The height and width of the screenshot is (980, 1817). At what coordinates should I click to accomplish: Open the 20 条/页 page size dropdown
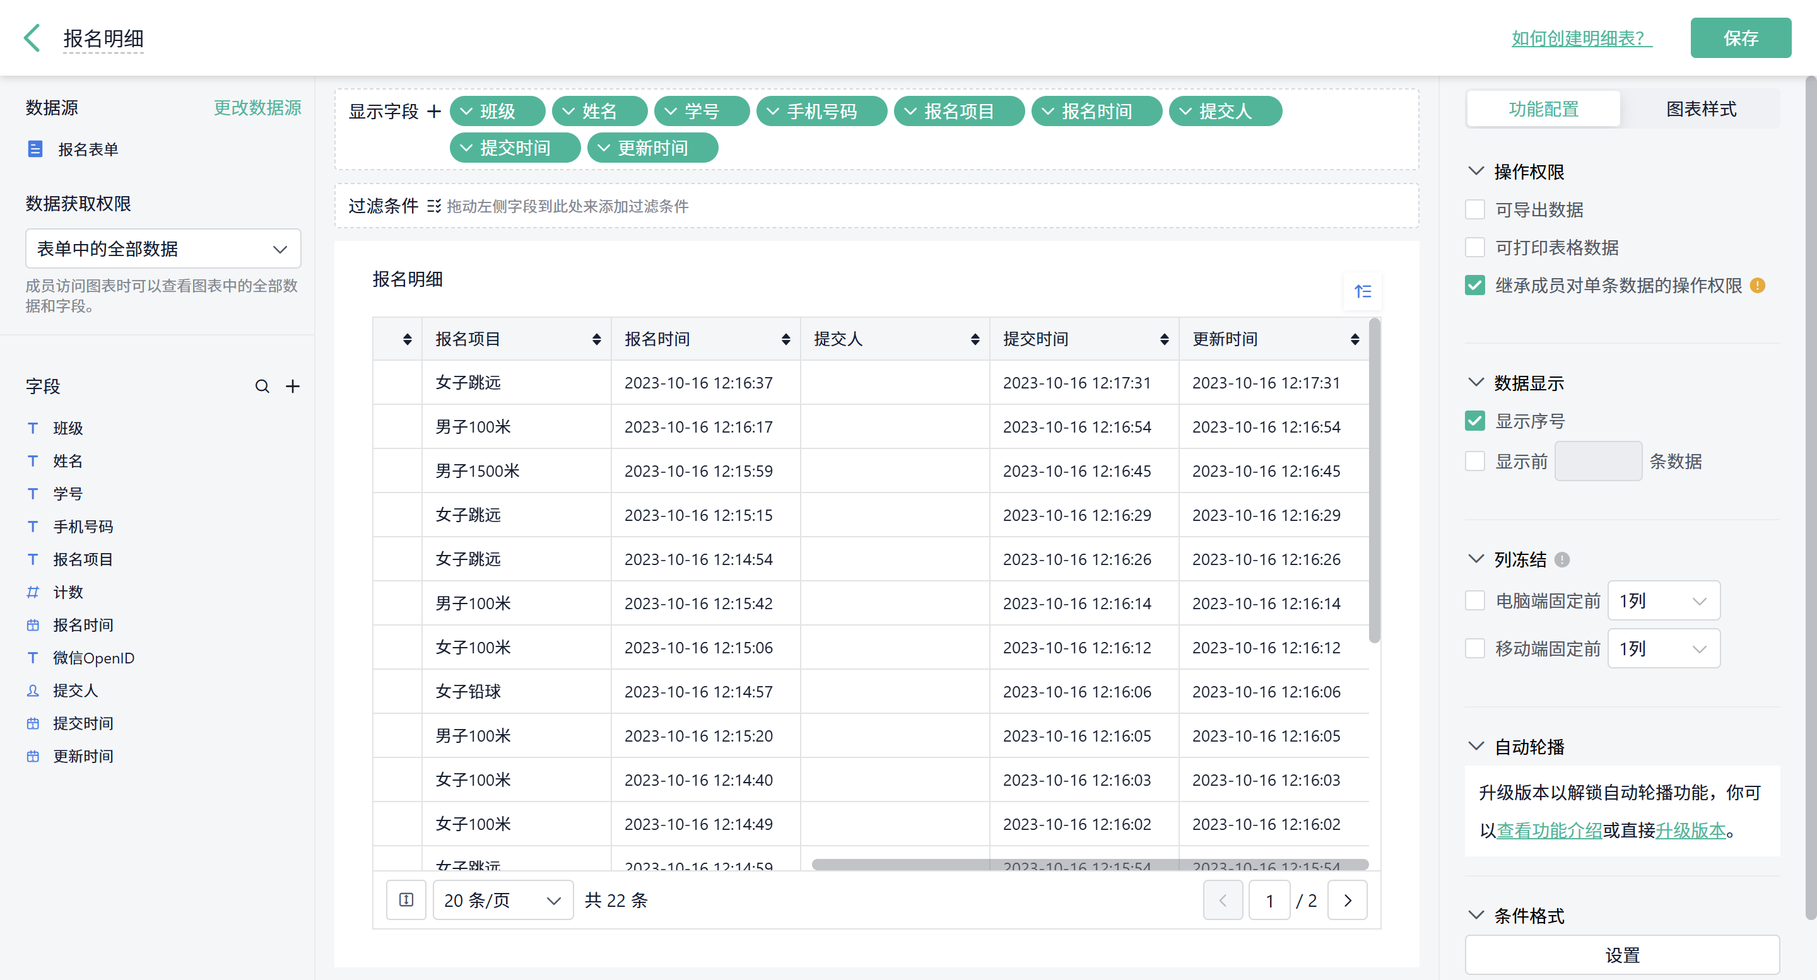pos(502,901)
